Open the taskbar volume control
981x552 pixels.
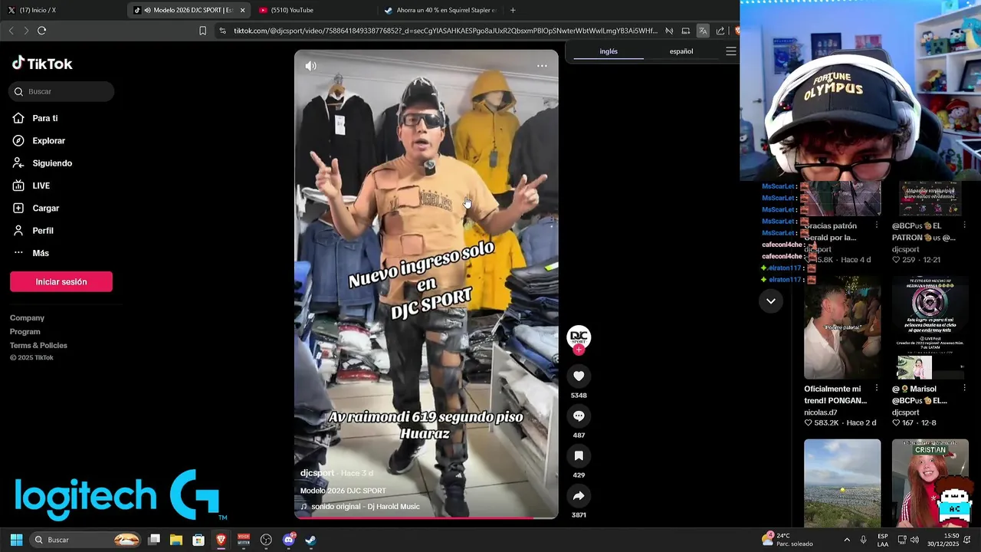pos(915,540)
